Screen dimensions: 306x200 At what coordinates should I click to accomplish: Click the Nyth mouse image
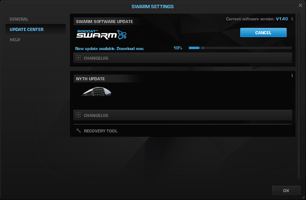tap(96, 92)
